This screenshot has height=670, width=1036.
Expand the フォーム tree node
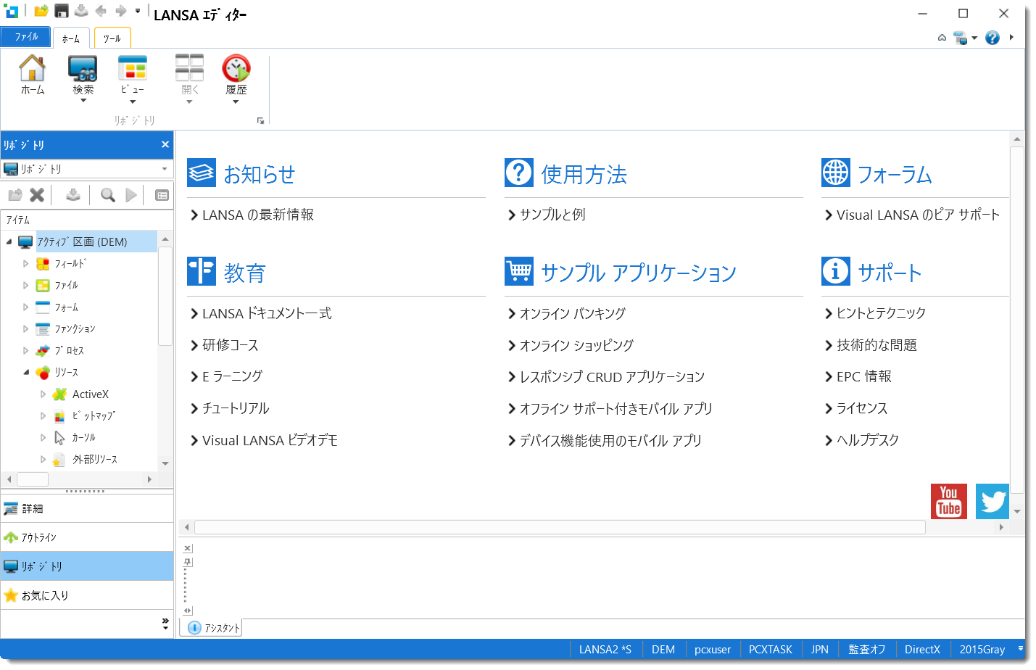[x=25, y=307]
